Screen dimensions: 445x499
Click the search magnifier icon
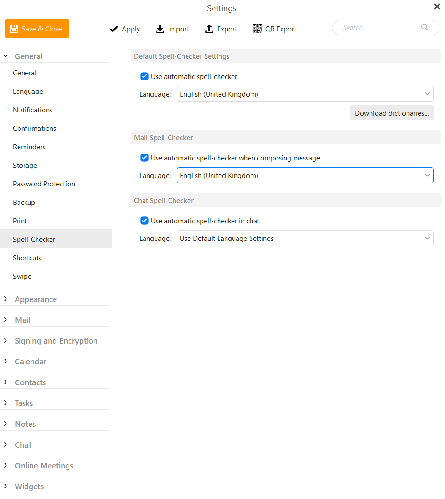pyautogui.click(x=425, y=27)
